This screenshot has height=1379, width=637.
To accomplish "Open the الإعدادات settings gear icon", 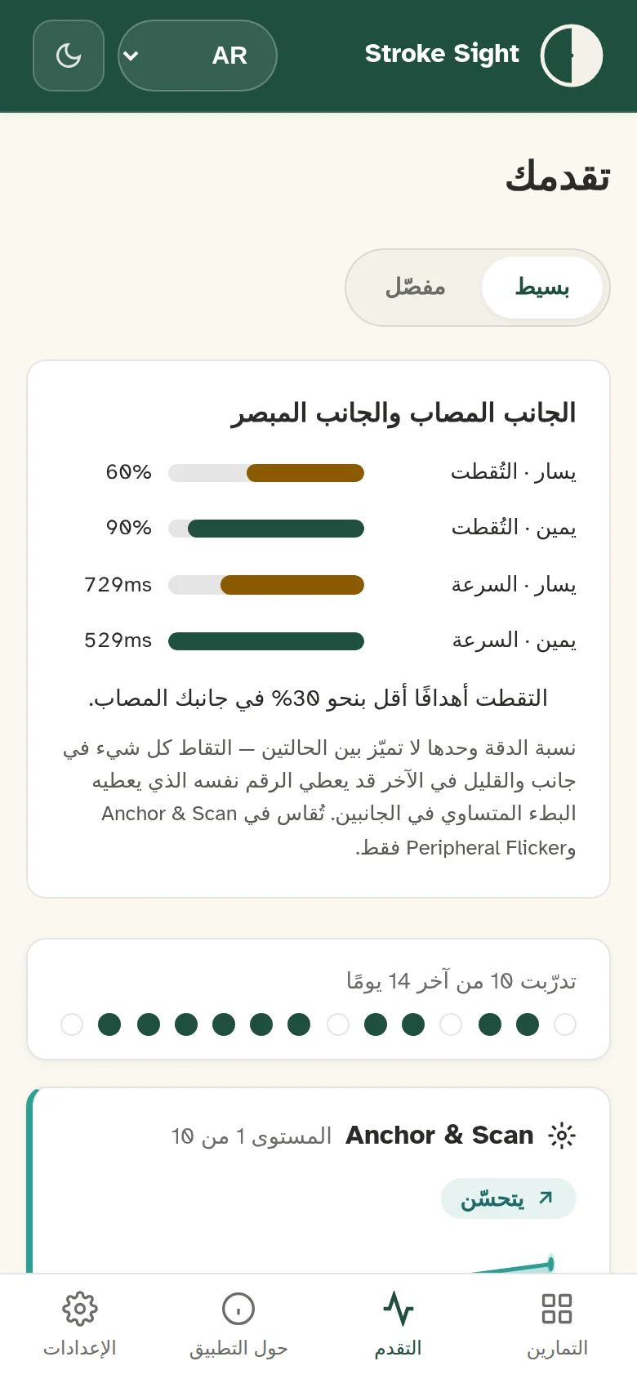I will pos(80,1308).
